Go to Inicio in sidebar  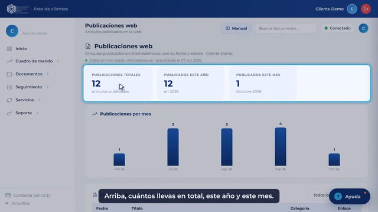[x=21, y=49]
